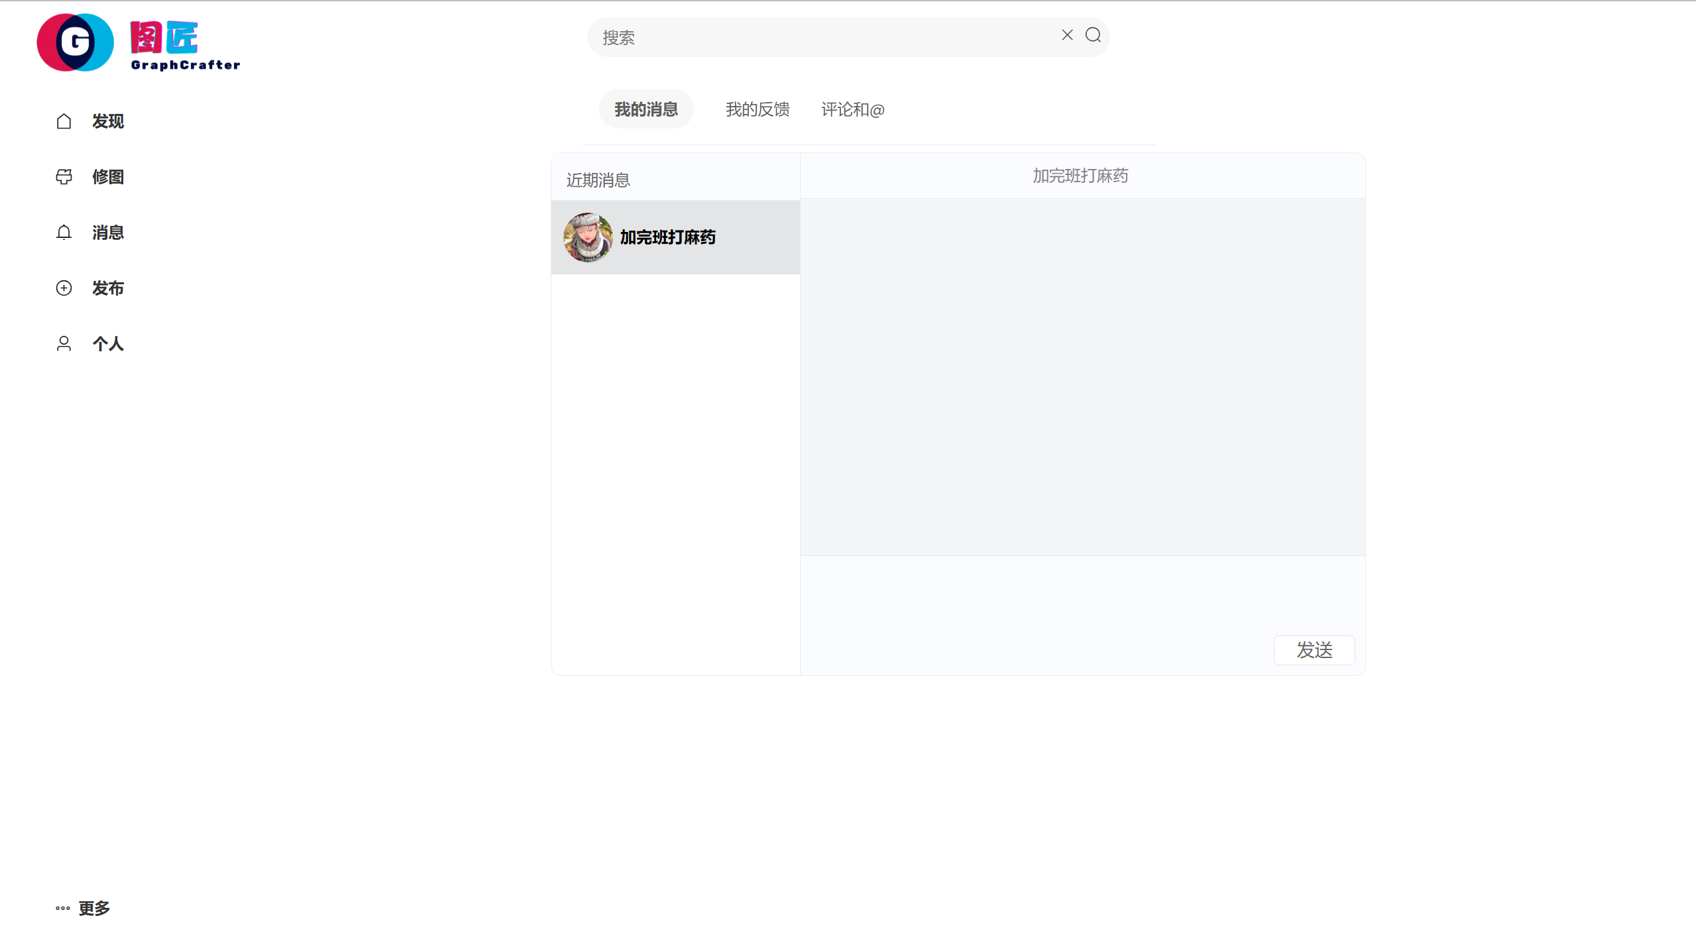1696x943 pixels.
Task: Click the 加完班打麻药 user avatar thumbnail
Action: click(x=588, y=237)
